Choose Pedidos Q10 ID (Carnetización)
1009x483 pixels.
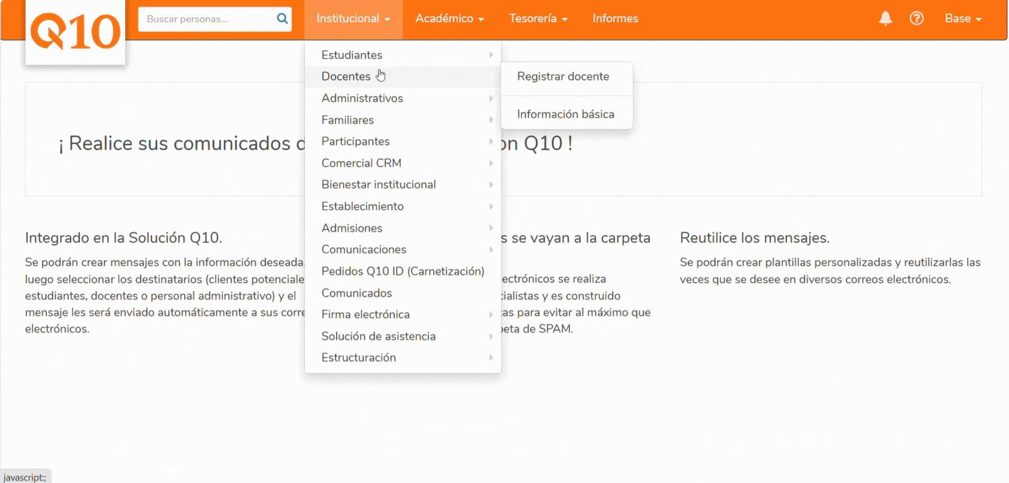tap(403, 271)
